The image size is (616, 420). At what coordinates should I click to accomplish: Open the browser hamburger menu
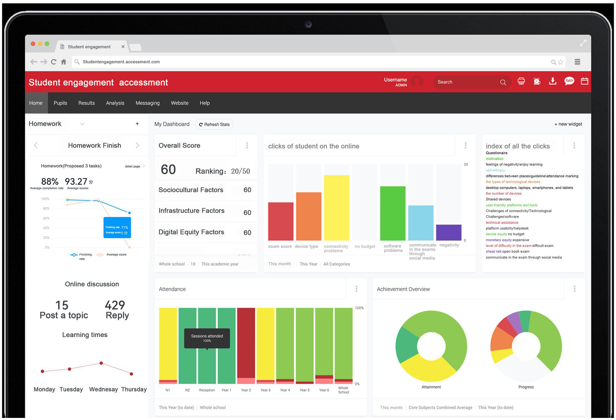[577, 62]
